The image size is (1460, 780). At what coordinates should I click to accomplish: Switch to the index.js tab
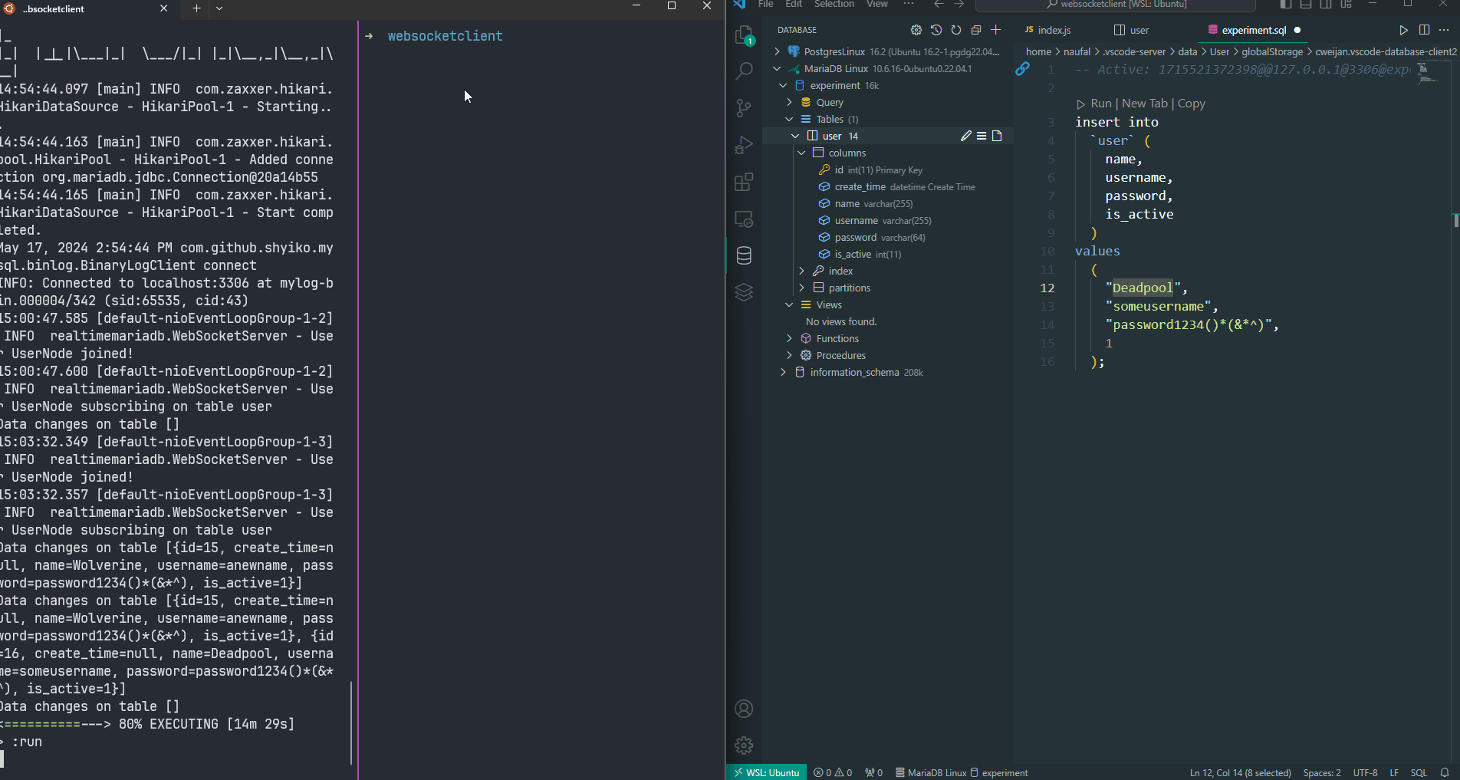(x=1048, y=30)
